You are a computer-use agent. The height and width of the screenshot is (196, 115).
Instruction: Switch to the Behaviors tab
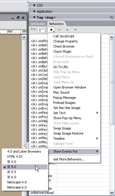click(56, 24)
